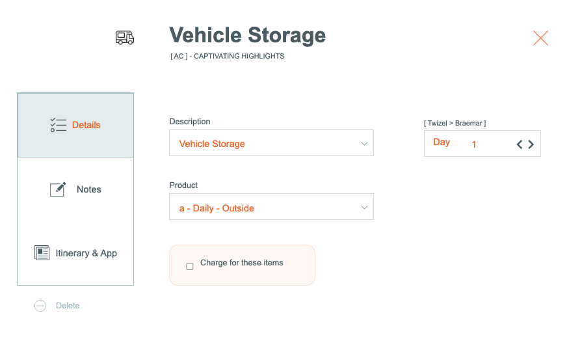Close the Vehicle Storage dialog
Viewport: 582px width, 337px height.
pos(540,38)
